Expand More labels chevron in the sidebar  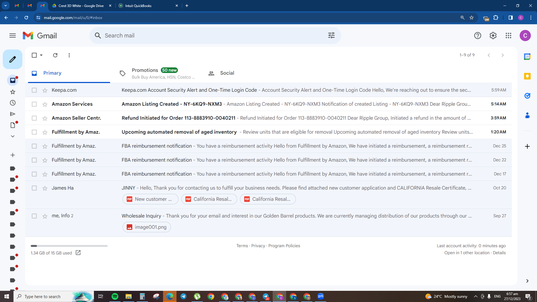[13, 136]
